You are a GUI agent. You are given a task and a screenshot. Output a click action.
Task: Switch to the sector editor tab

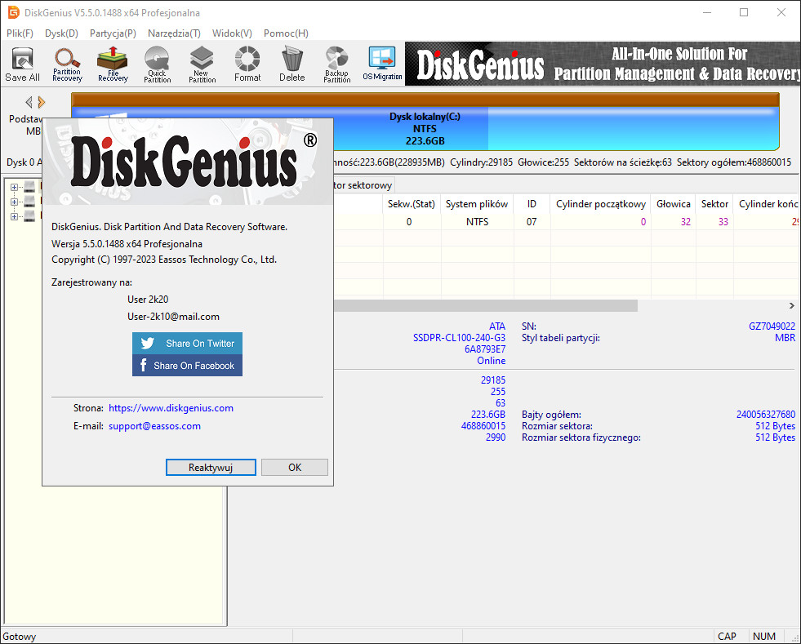(x=363, y=185)
